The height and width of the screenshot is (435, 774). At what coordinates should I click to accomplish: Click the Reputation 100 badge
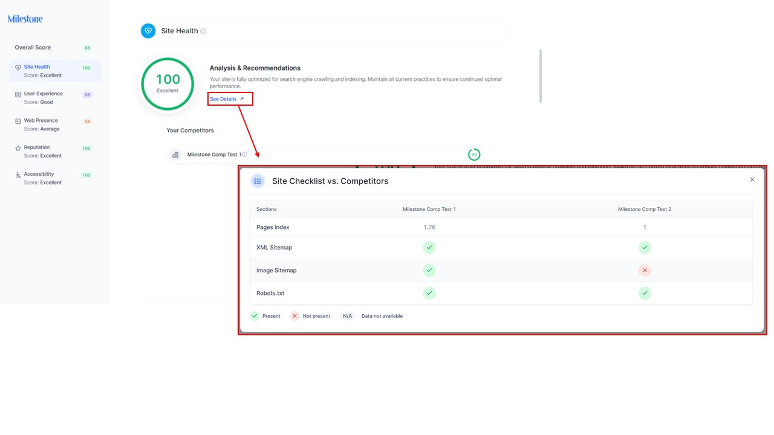pyautogui.click(x=86, y=148)
